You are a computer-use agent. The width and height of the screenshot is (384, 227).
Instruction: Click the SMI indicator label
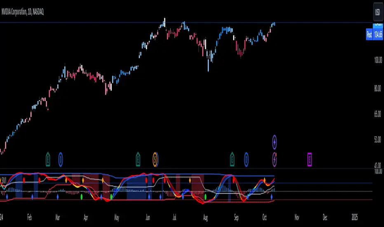[x=4, y=181]
